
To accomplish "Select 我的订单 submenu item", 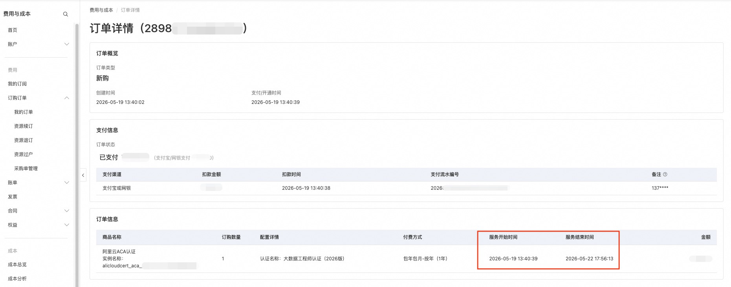I will coord(24,112).
